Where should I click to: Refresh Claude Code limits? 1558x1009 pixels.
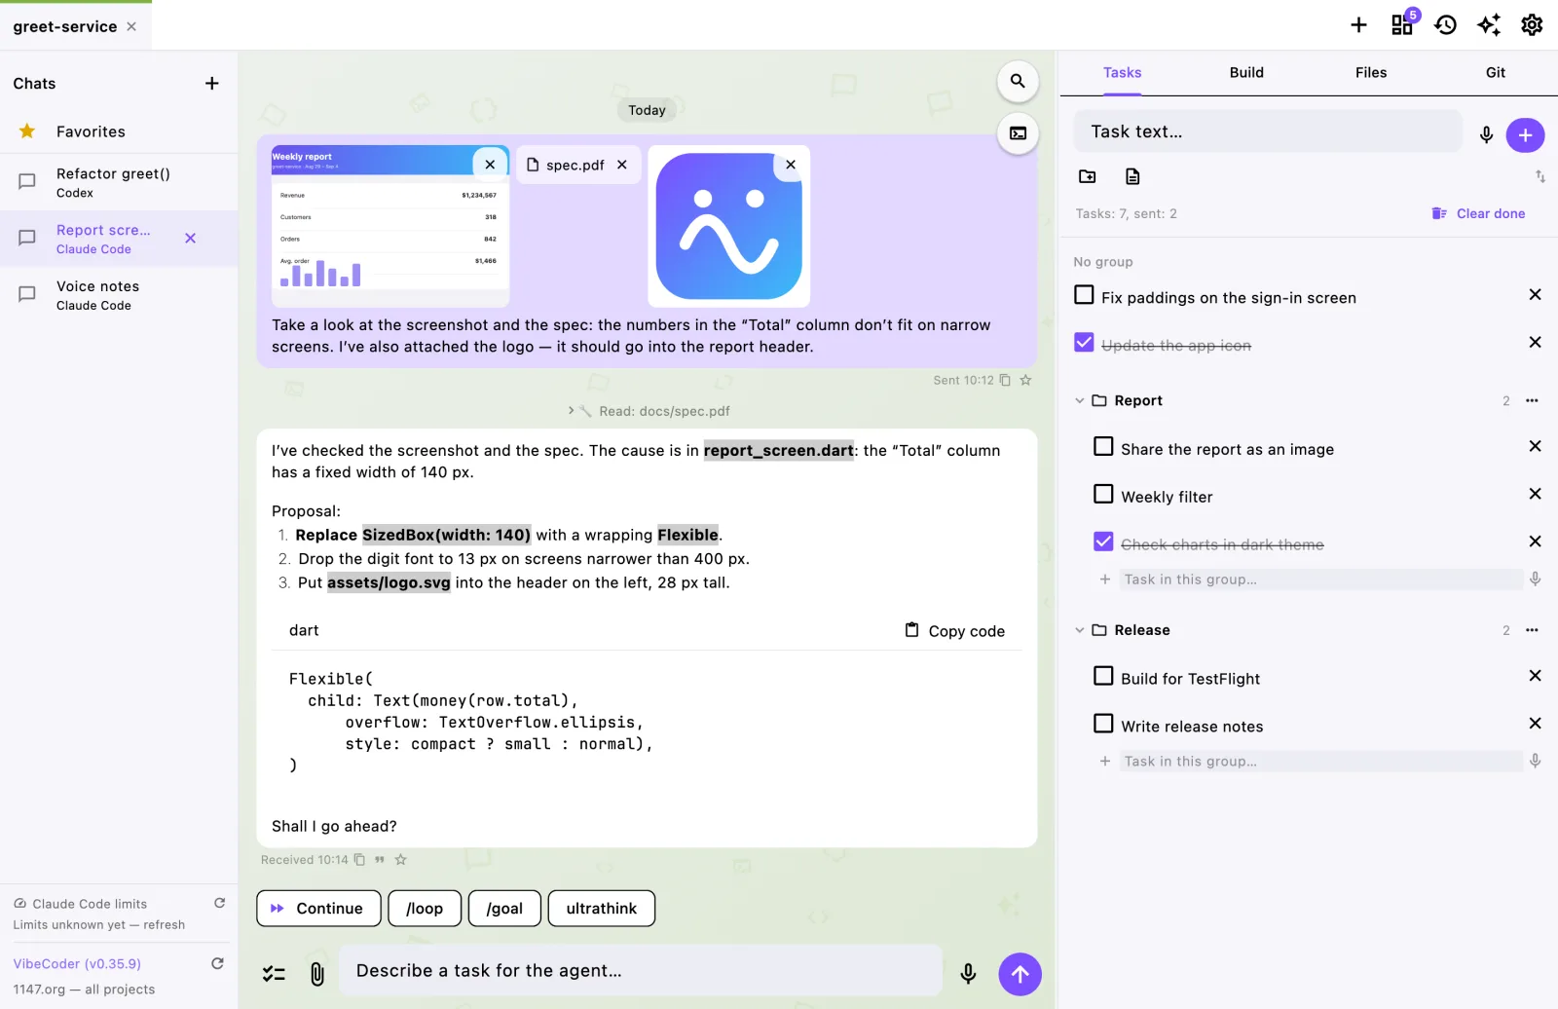point(220,904)
